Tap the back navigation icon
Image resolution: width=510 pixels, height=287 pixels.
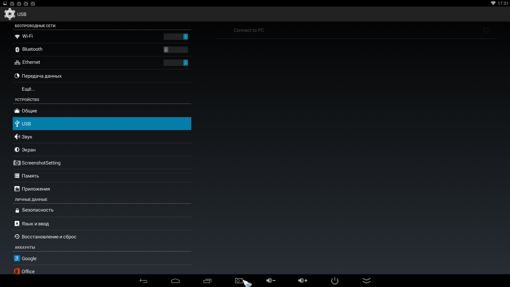pos(143,281)
